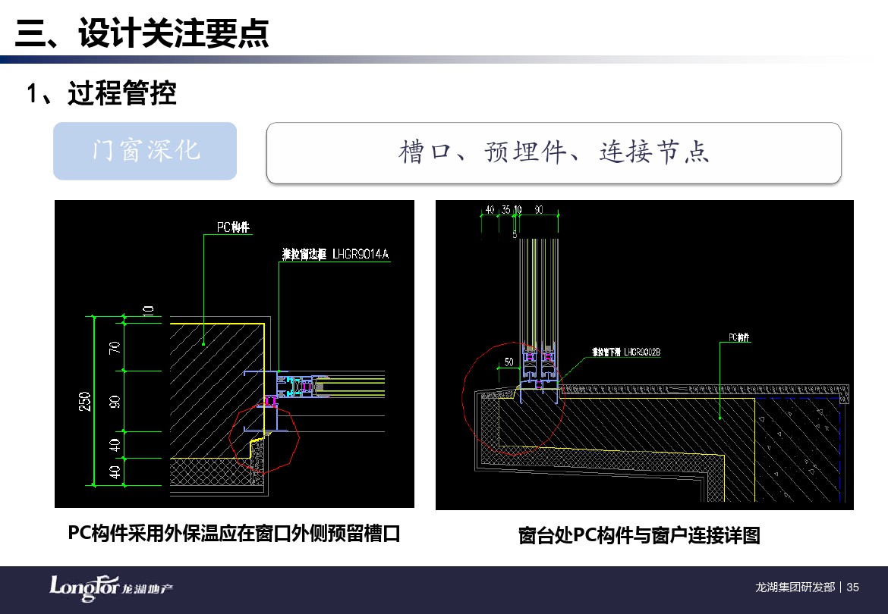Click the blue 门窗深化 box
The image size is (888, 614).
point(145,151)
